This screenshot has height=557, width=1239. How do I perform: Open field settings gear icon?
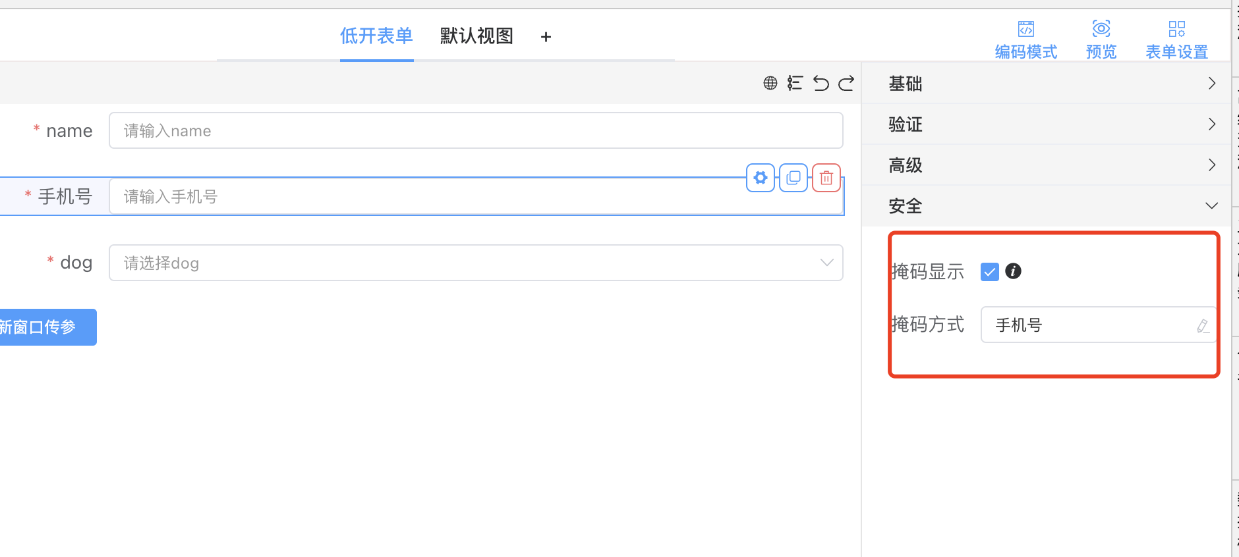pyautogui.click(x=761, y=178)
